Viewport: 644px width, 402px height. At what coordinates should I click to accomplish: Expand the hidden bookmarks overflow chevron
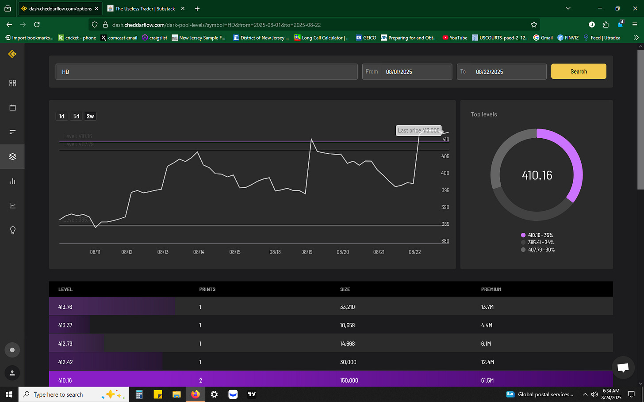[636, 38]
